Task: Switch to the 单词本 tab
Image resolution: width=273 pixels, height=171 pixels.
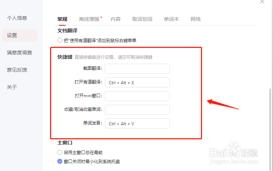Action: [171, 19]
